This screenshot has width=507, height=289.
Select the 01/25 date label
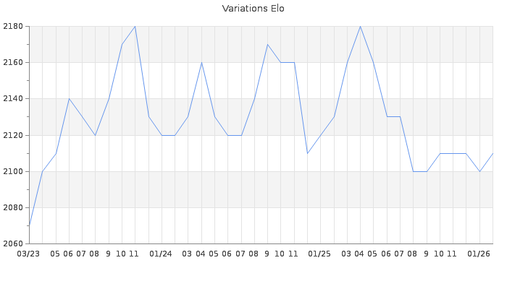tap(319, 254)
